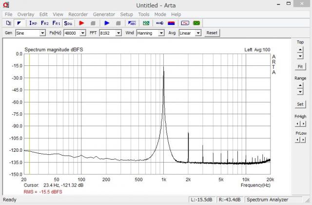Viewport: 312px width, 205px height.
Task: Open the Edit menu
Action: click(x=43, y=14)
